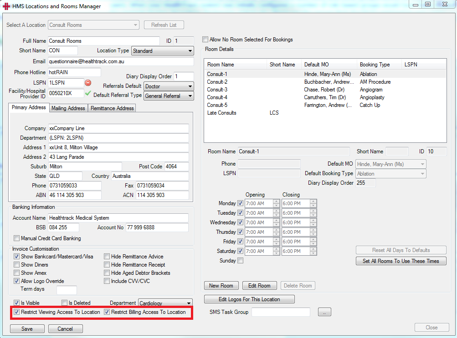Click the Refresh List button
The width and height of the screenshot is (457, 338).
click(164, 25)
